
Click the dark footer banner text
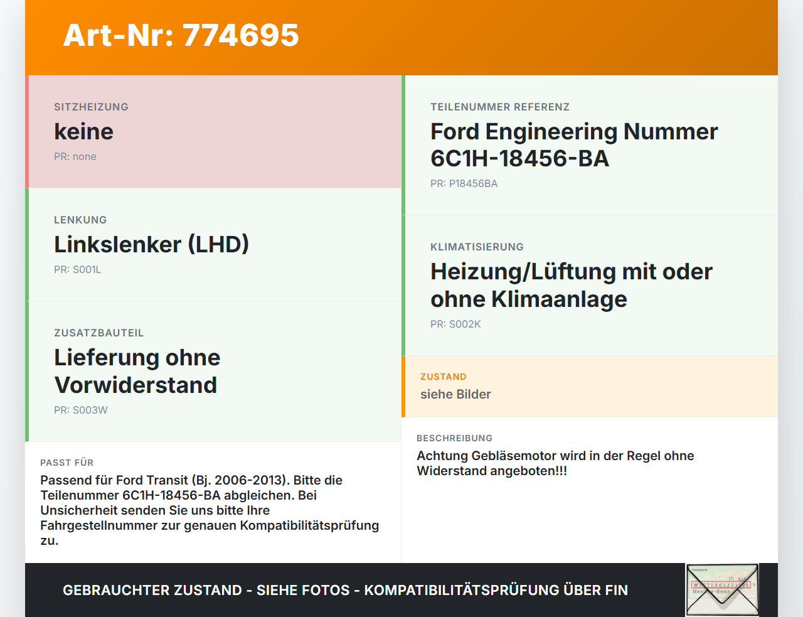(x=345, y=590)
